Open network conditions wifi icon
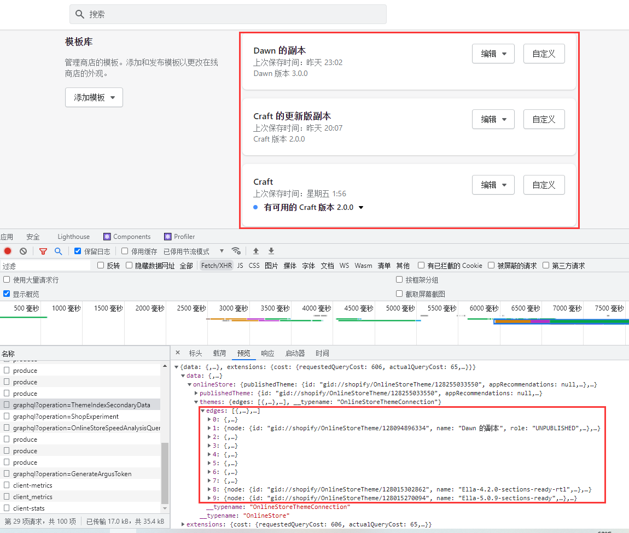629x533 pixels. (x=236, y=251)
